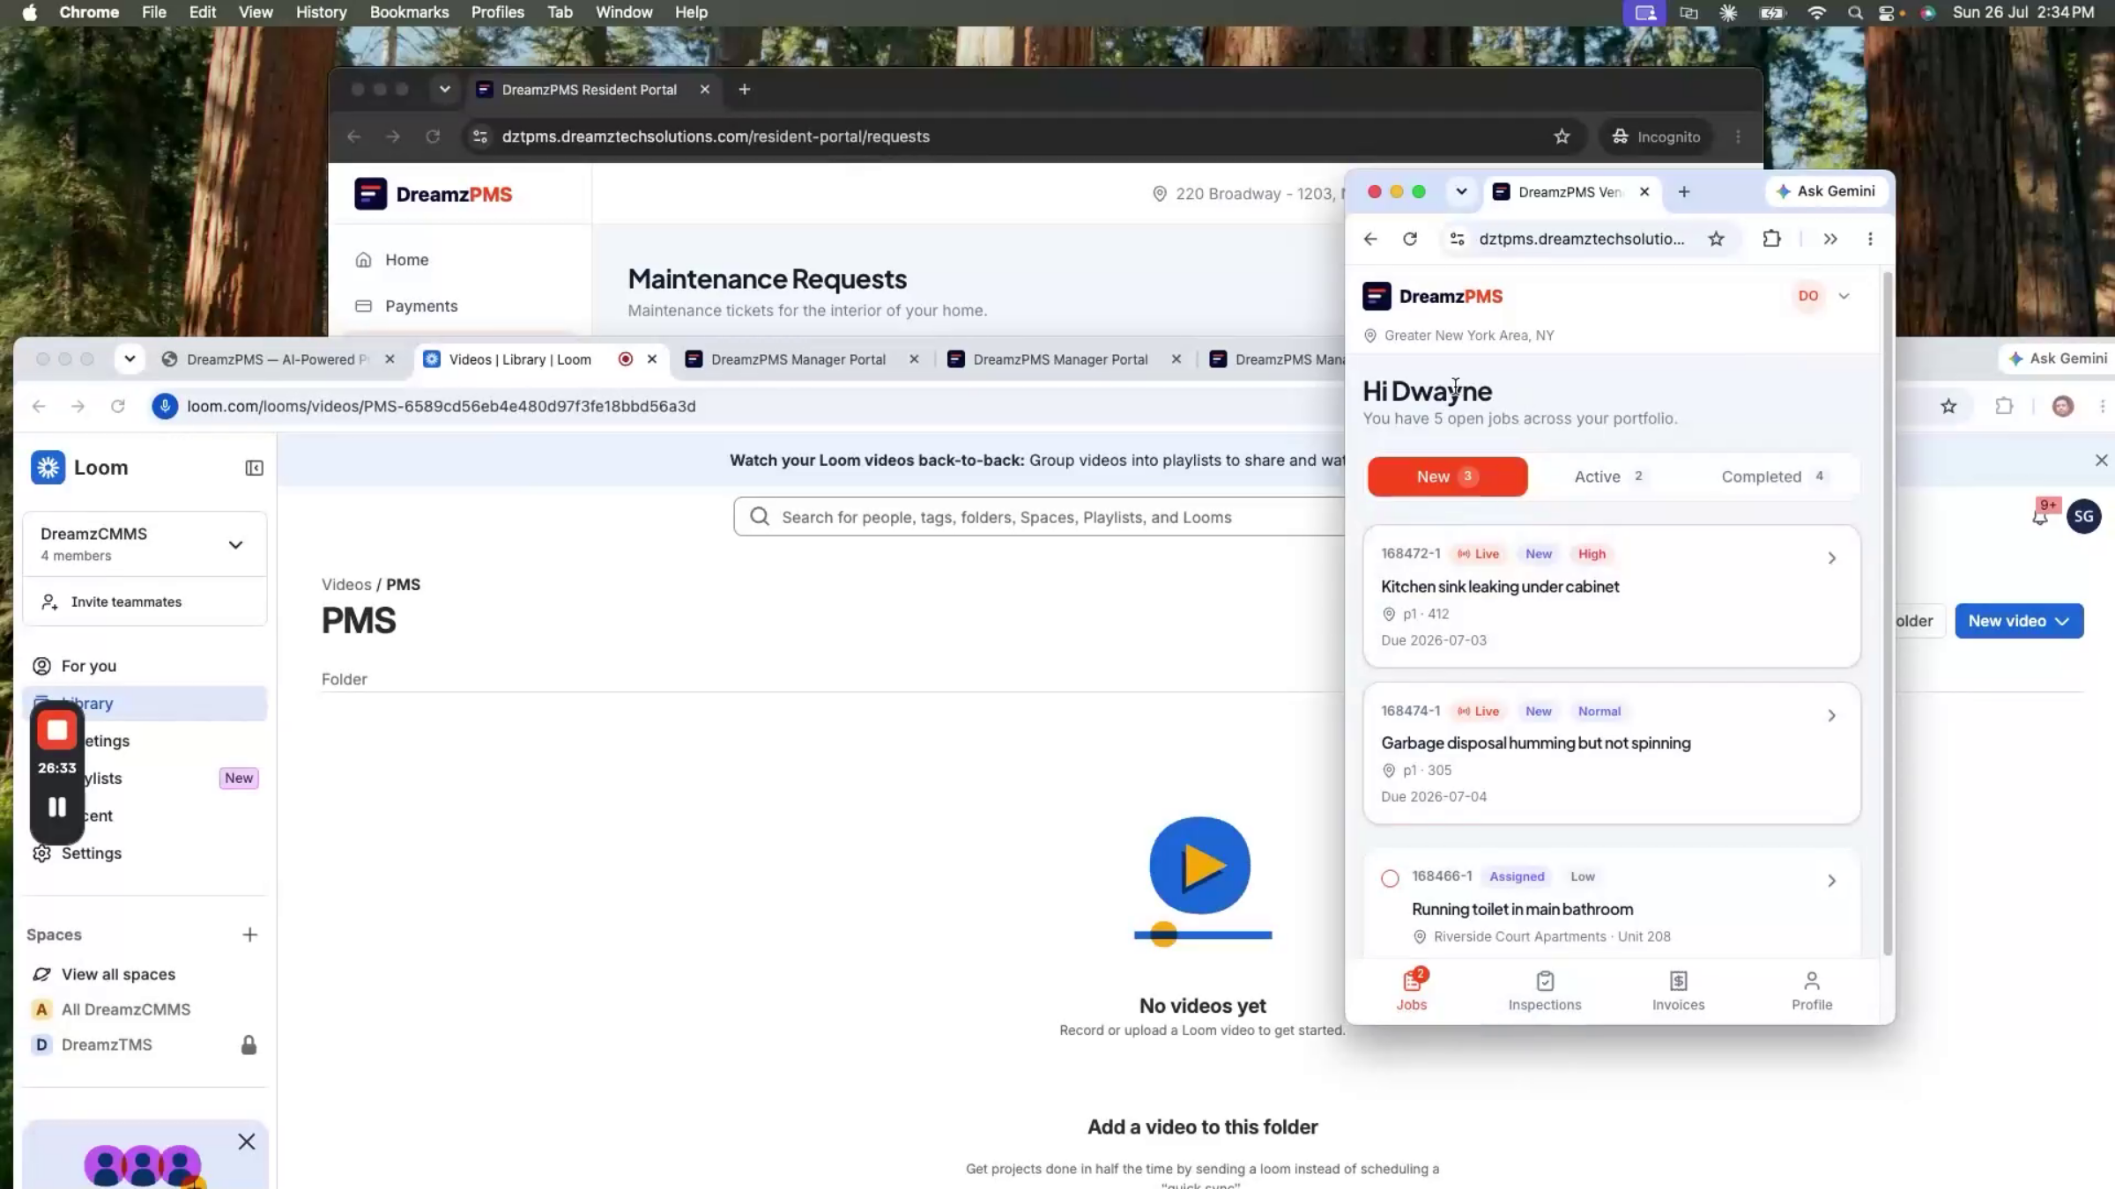Open Payments in Resident Portal sidebar
This screenshot has height=1189, width=2115.
(421, 306)
